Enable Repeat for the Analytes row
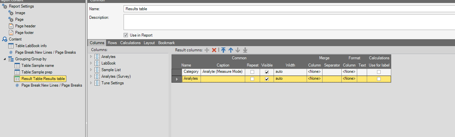The image size is (455, 137). [x=252, y=79]
